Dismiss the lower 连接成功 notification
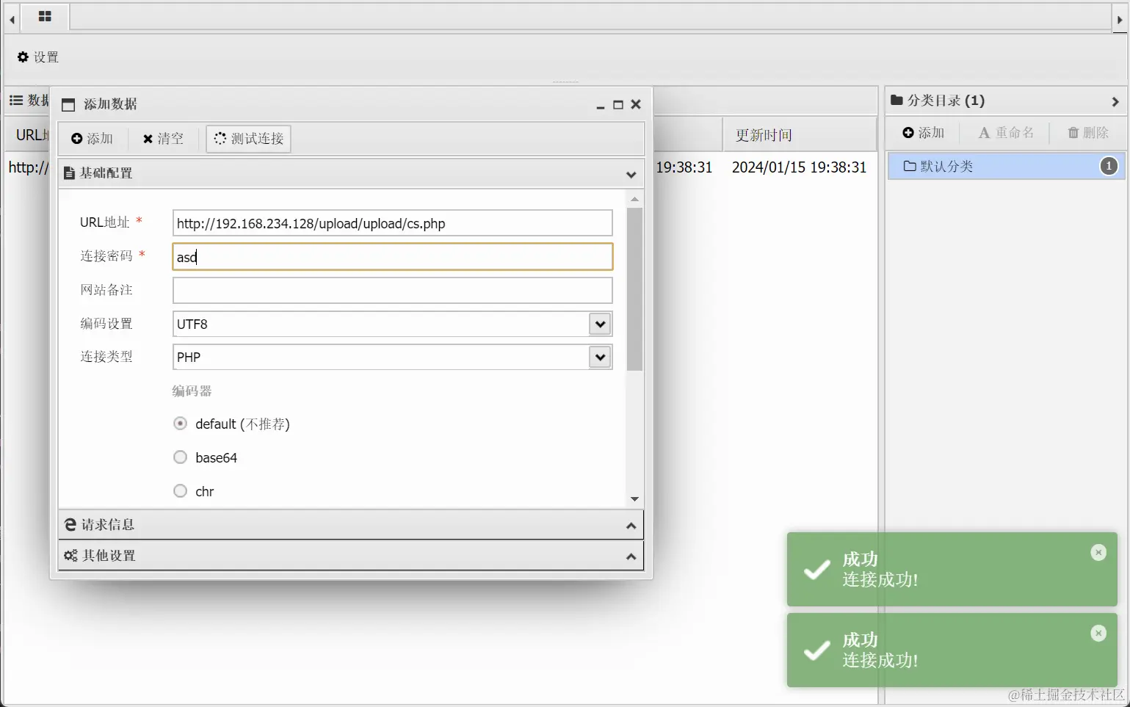Viewport: 1130px width, 707px height. tap(1098, 633)
